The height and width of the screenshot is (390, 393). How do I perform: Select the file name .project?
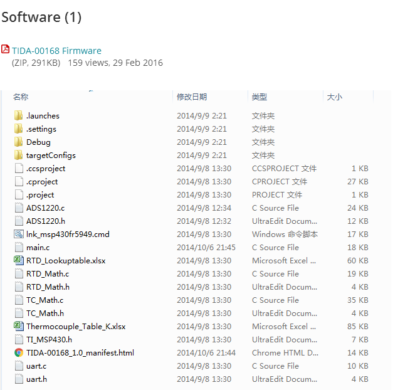[x=40, y=194]
